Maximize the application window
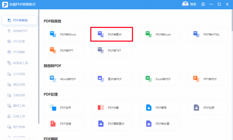 pos(219,4)
